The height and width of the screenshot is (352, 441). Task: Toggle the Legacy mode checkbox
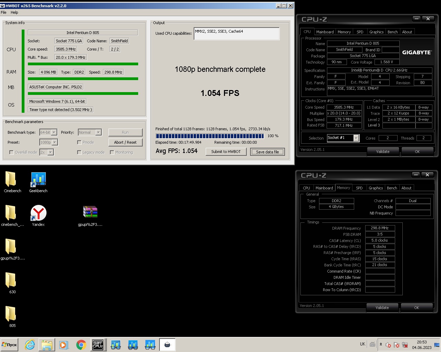pyautogui.click(x=79, y=152)
